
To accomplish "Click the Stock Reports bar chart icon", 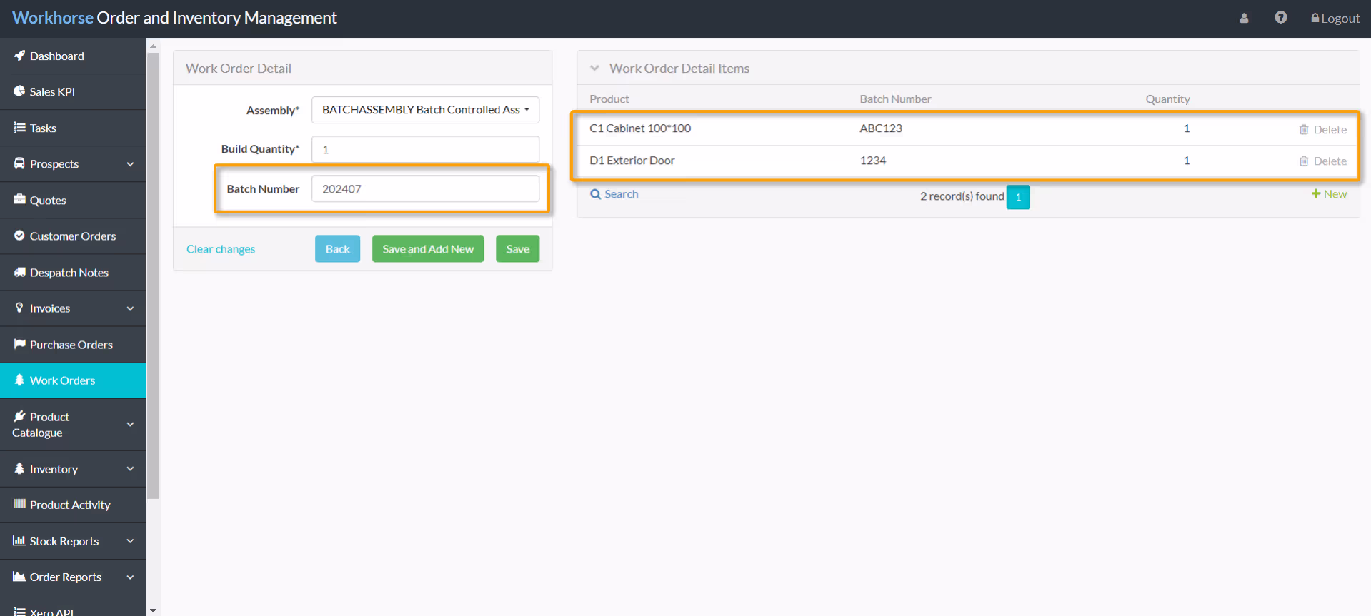I will 19,540.
